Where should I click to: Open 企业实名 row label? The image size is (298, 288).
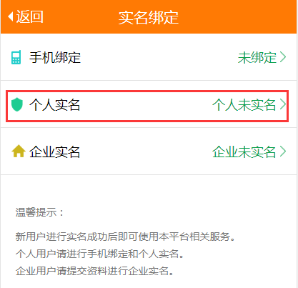click(54, 152)
